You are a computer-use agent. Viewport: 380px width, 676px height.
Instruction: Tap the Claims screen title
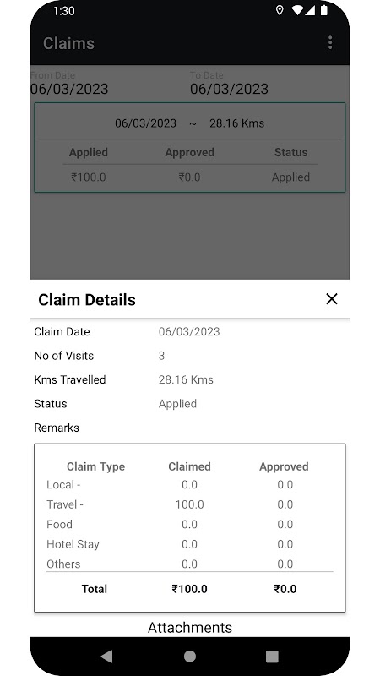[x=68, y=43]
